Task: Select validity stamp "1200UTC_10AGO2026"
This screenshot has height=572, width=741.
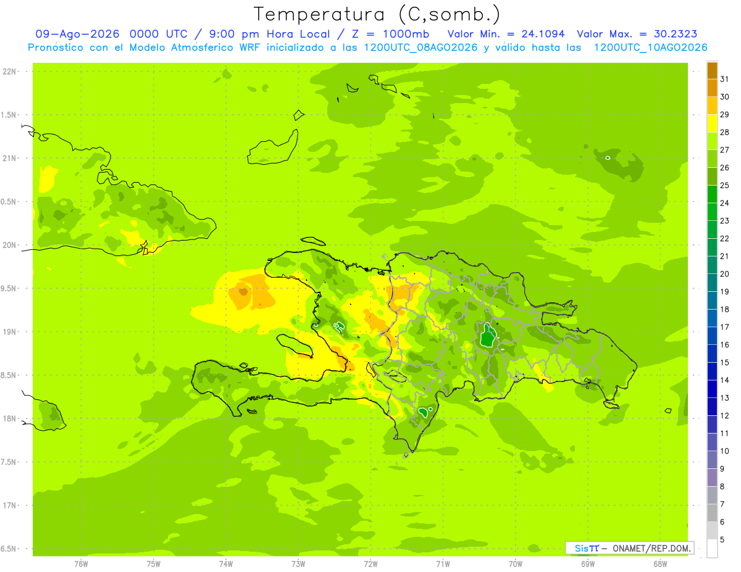Action: [650, 47]
